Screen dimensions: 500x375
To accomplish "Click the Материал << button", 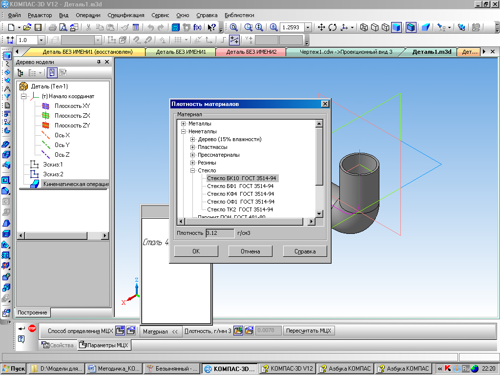I will (160, 332).
